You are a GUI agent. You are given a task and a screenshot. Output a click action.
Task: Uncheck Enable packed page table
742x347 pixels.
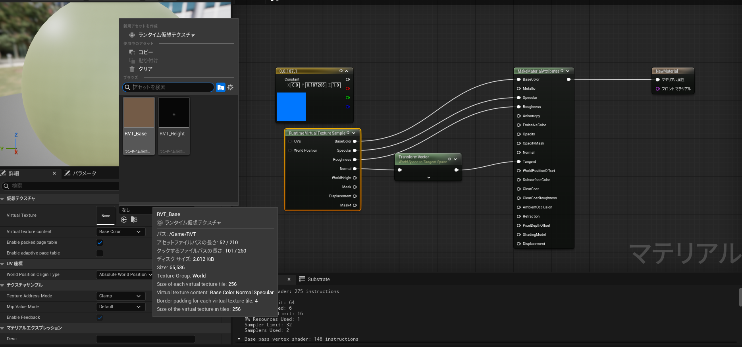click(x=100, y=243)
